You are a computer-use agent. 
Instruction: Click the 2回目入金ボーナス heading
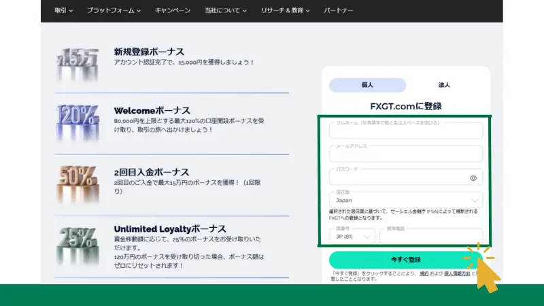151,172
